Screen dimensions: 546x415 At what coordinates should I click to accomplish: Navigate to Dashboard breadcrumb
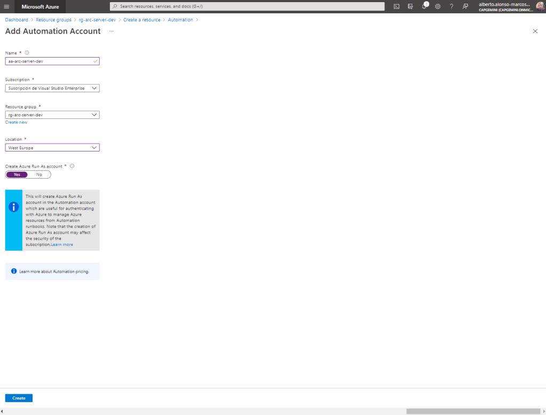click(17, 20)
